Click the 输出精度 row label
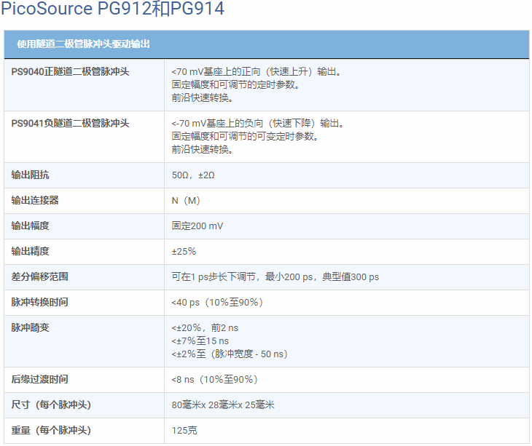Image resolution: width=532 pixels, height=446 pixels. point(31,251)
